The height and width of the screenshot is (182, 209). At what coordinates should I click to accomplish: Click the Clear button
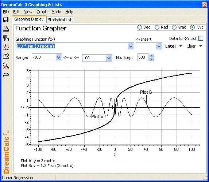coord(191,46)
